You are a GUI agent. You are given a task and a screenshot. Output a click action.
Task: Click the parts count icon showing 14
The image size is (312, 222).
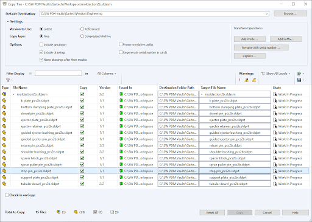tap(76, 212)
